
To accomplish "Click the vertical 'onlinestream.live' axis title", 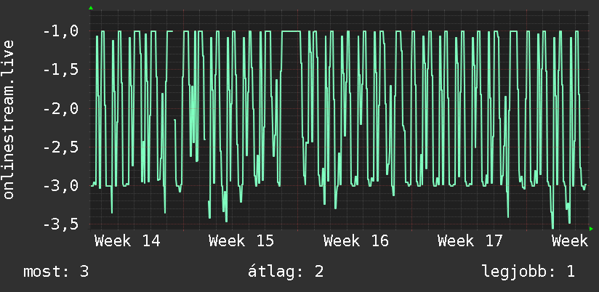I will [8, 119].
